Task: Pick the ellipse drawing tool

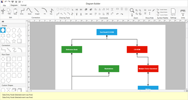Action: tap(58, 9)
